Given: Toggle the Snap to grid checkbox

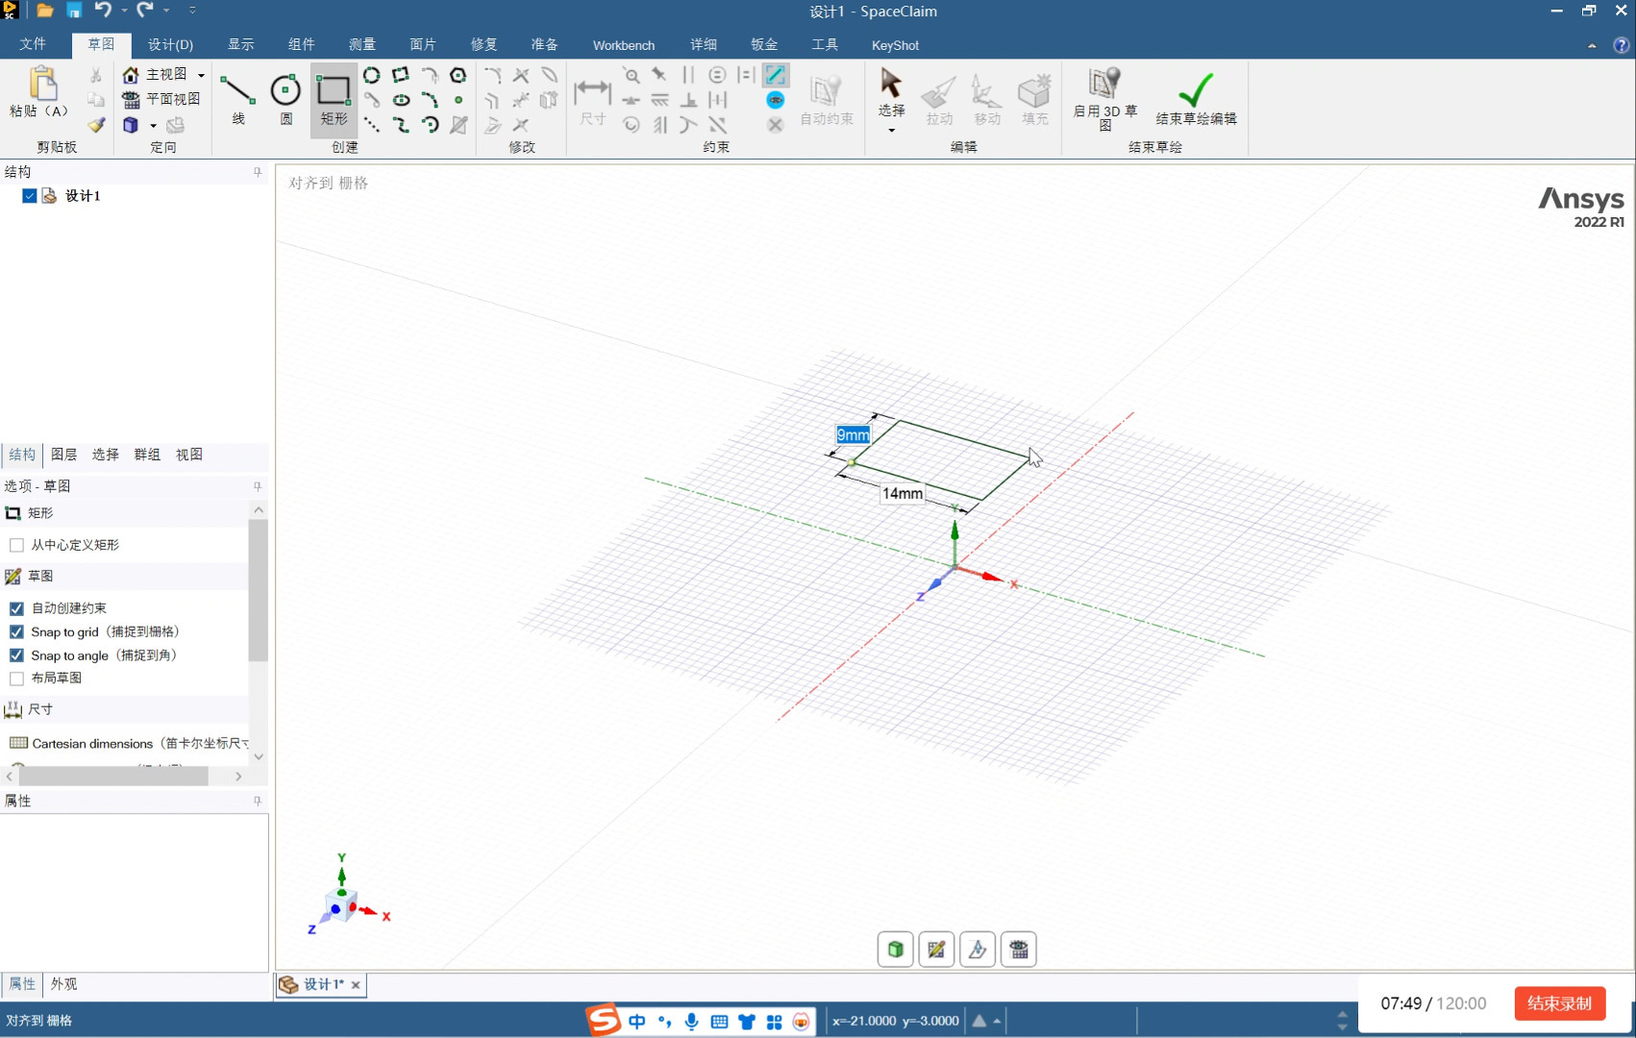Looking at the screenshot, I should 16,631.
